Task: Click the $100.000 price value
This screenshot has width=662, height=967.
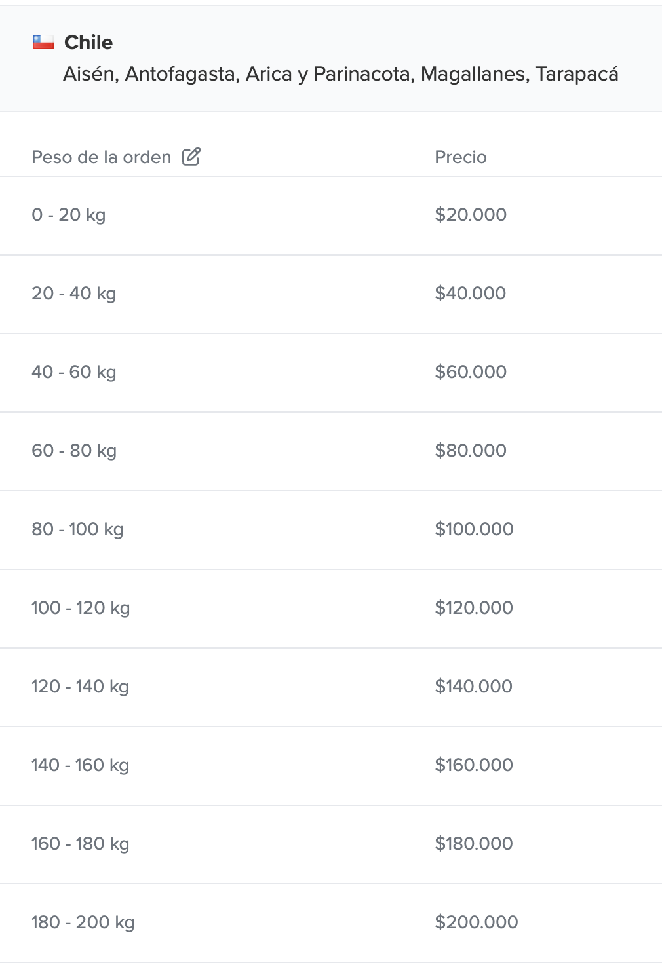Action: [x=474, y=529]
